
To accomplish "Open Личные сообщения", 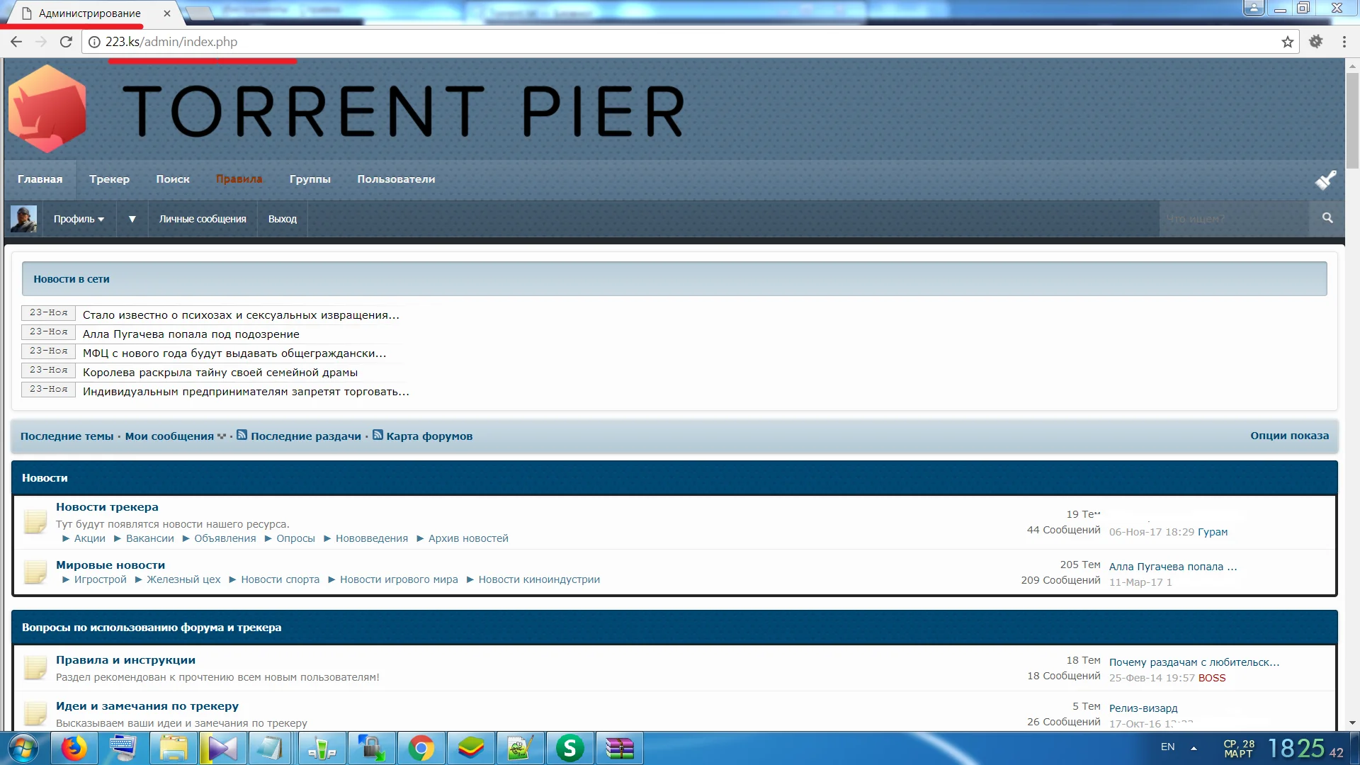I will coord(203,219).
